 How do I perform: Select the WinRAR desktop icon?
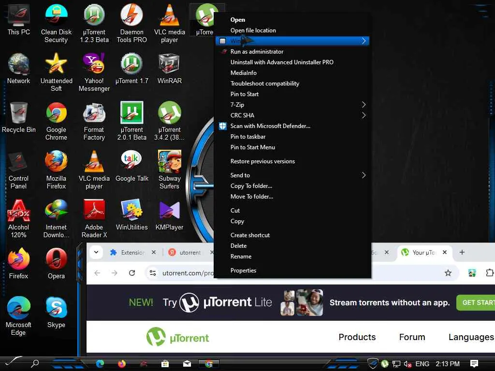[170, 69]
